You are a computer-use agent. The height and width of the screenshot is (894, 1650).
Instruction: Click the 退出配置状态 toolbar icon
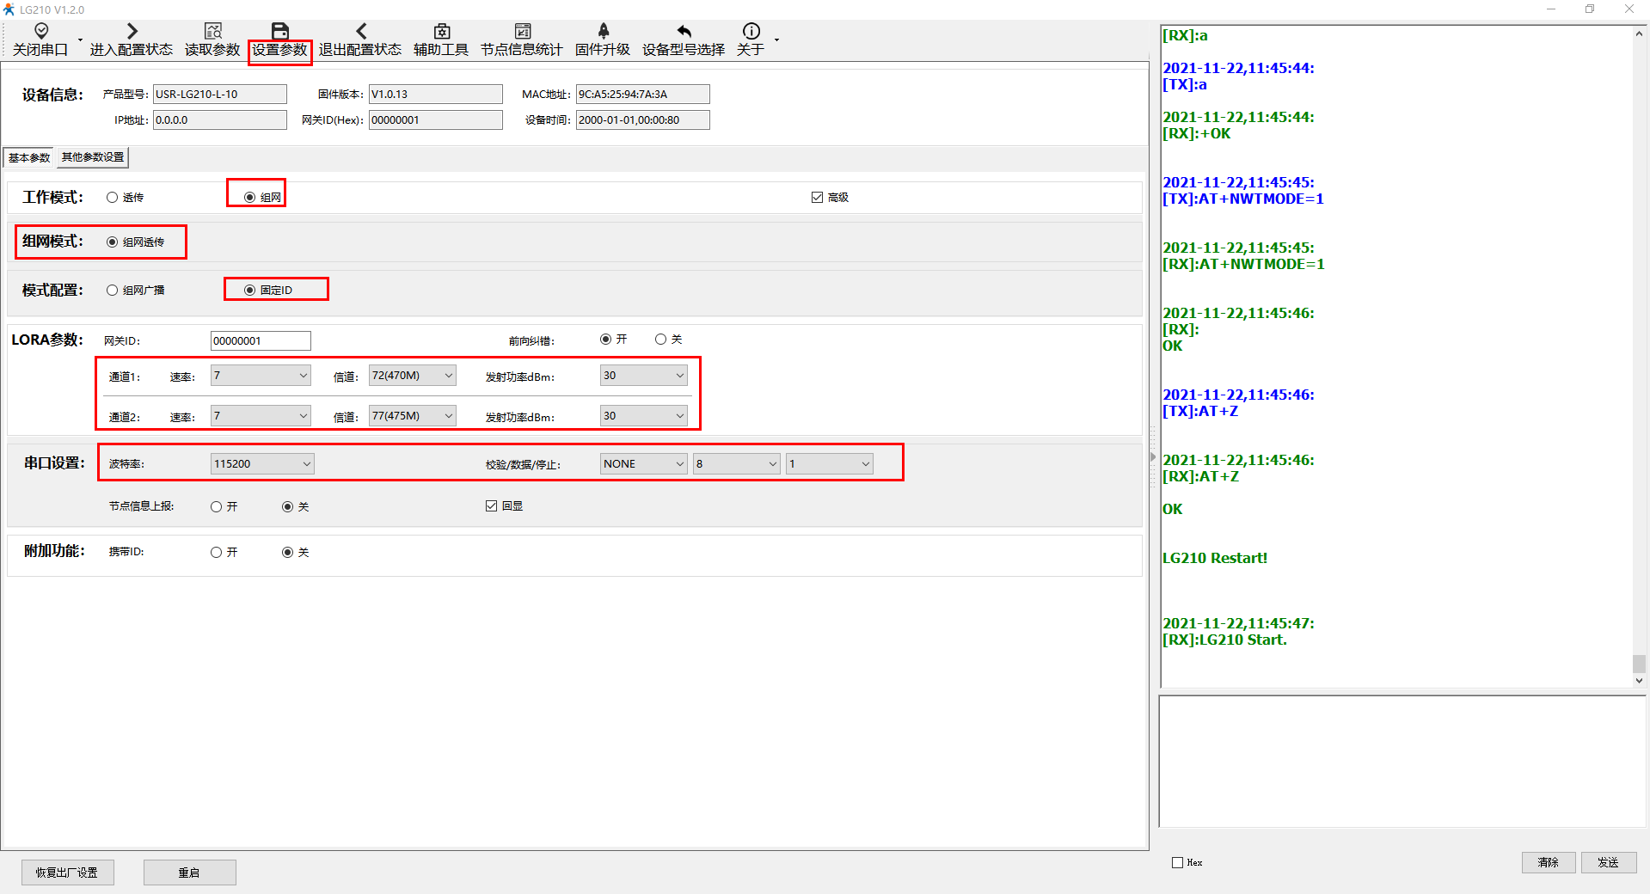360,32
